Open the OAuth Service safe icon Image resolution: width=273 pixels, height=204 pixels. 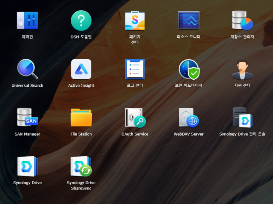[x=135, y=118]
